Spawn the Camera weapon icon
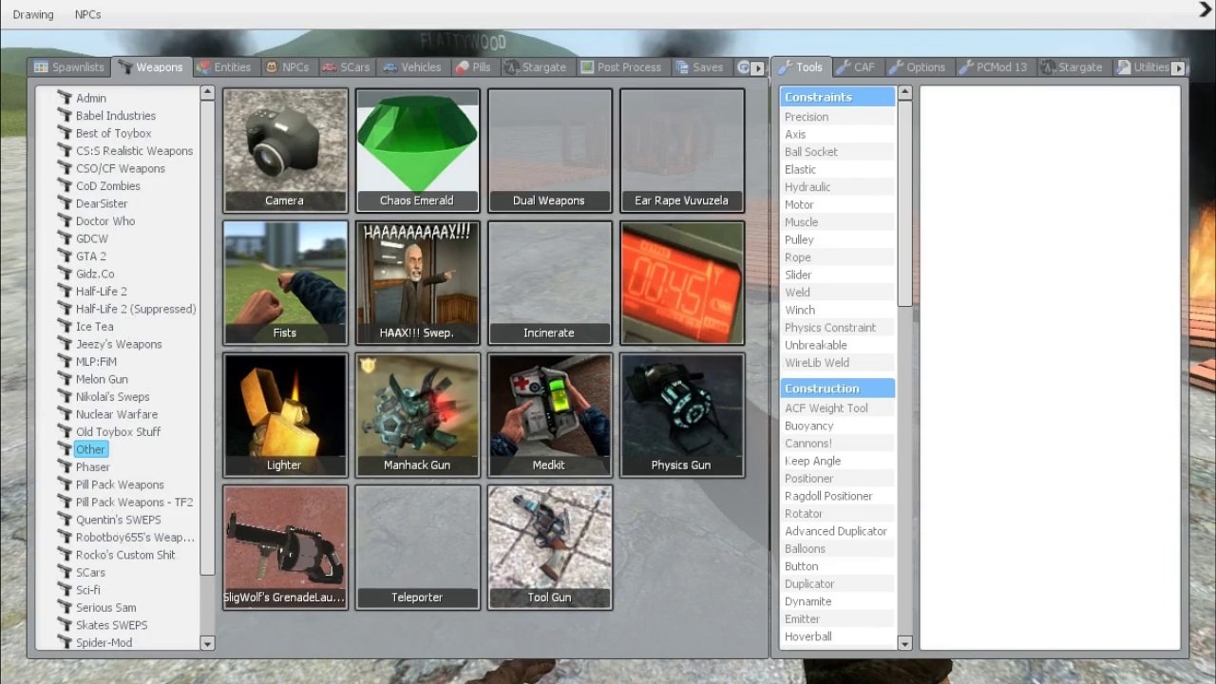The height and width of the screenshot is (684, 1216). click(x=285, y=150)
